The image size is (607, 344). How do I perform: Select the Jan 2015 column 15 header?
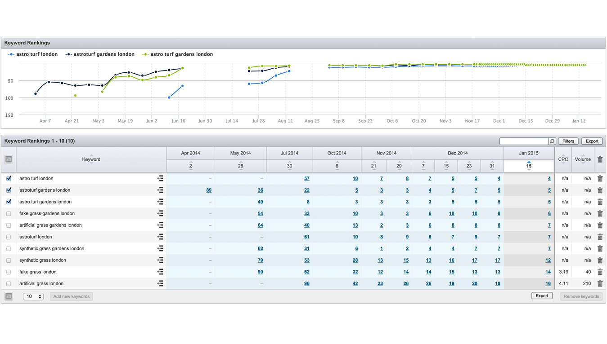(529, 166)
